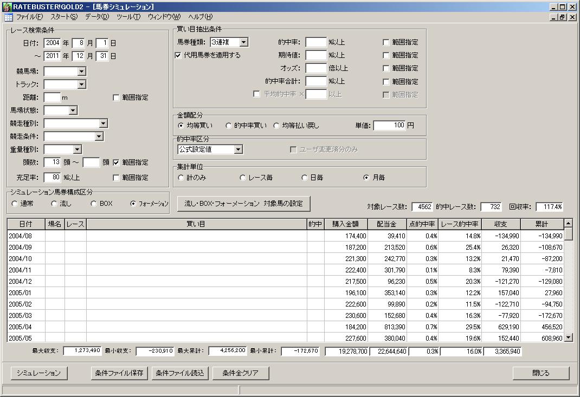Screen dimensions: 580x397
Task: Click the オッズ multiplier input field
Action: pyautogui.click(x=316, y=68)
